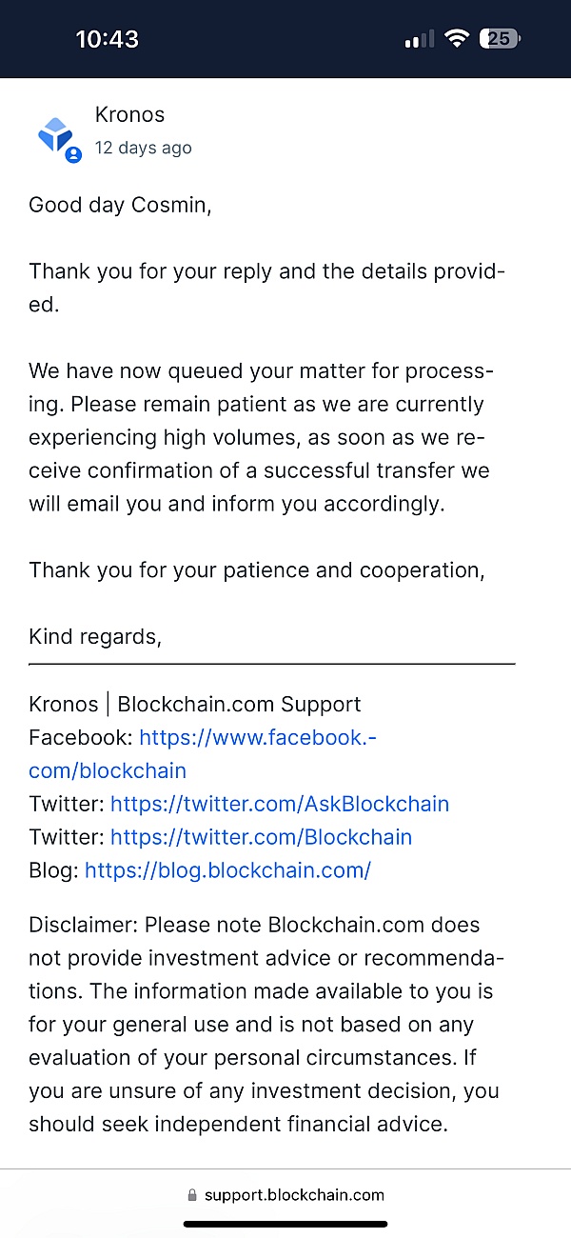Screen dimensions: 571x1238
Task: Tap the Kronos blue cube avatar
Action: coord(55,134)
